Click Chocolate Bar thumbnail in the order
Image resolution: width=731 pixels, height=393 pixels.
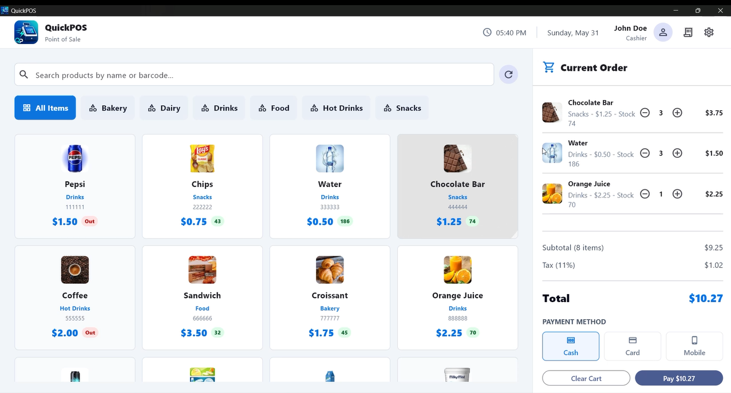point(552,113)
